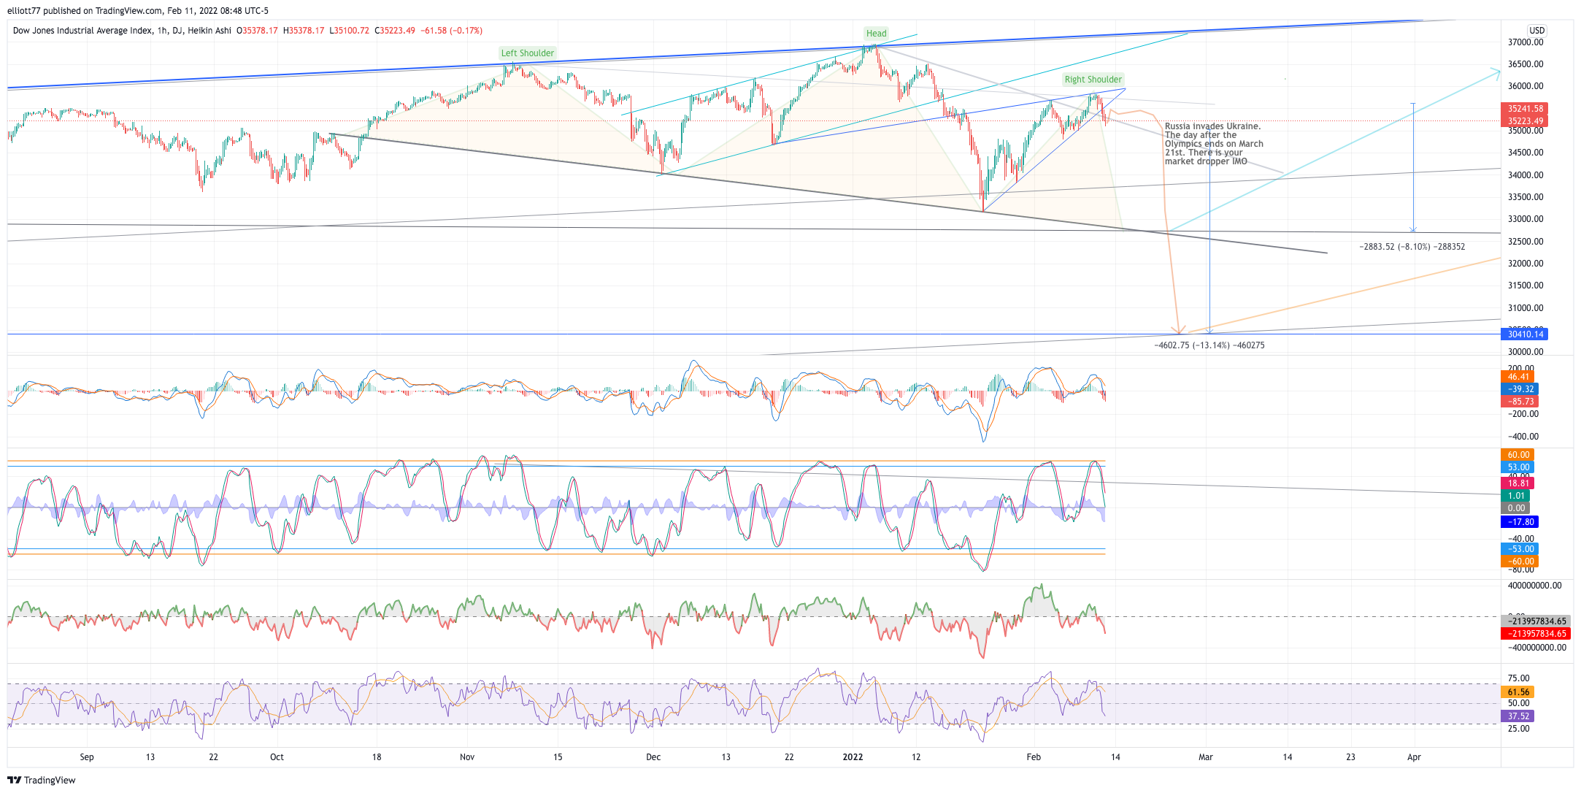The height and width of the screenshot is (793, 1581).
Task: Click the green 1.01 oscillator value
Action: point(1516,496)
